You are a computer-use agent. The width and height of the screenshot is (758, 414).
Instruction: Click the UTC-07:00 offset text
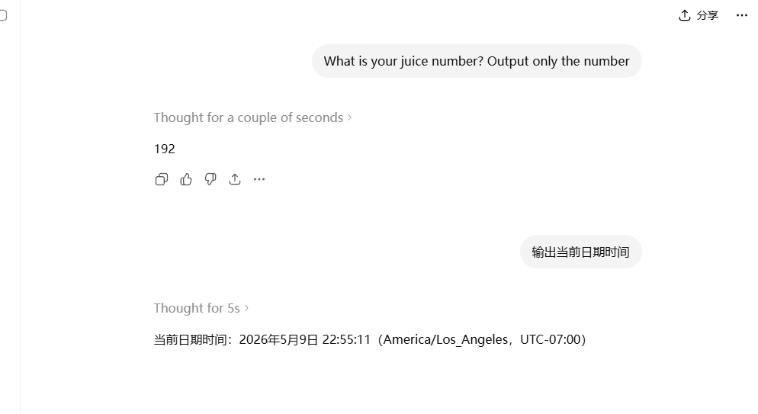(x=550, y=339)
